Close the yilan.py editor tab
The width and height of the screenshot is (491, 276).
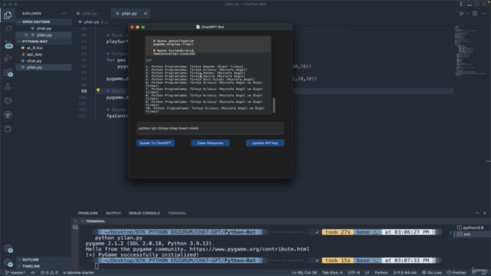click(x=146, y=14)
